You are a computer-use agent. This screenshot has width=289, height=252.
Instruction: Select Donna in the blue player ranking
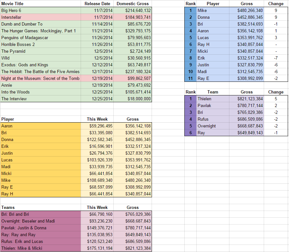click(213, 17)
